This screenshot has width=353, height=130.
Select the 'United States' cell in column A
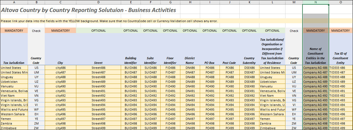point(14,68)
